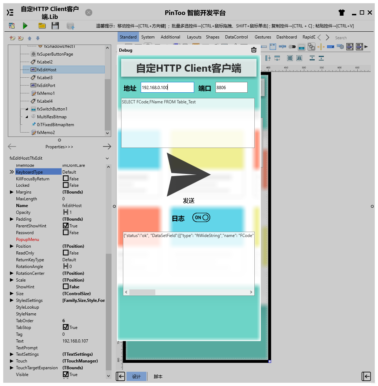Toggle the 日志 ON switch

(x=201, y=218)
